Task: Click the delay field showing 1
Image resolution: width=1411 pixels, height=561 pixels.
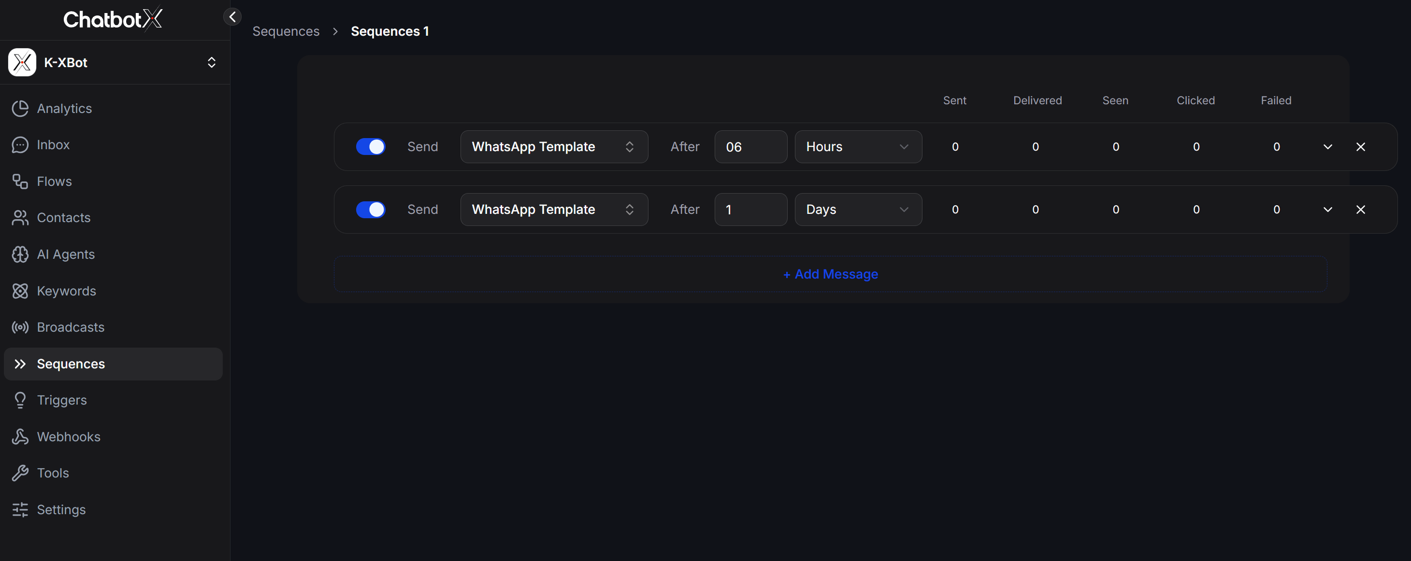Action: click(750, 210)
